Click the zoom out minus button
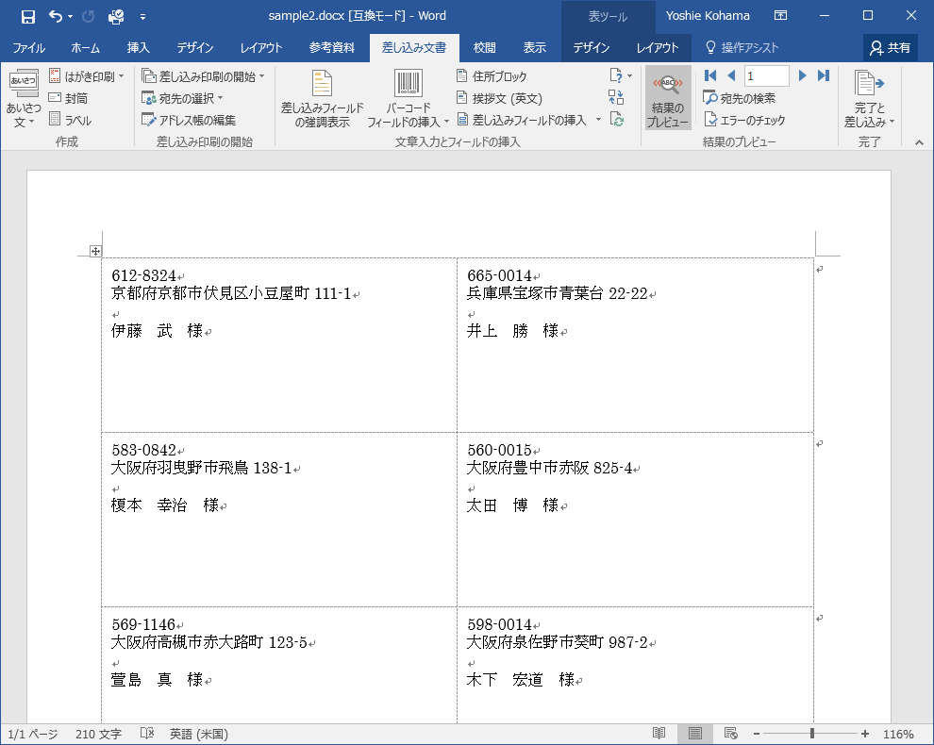This screenshot has width=934, height=745. [x=757, y=734]
